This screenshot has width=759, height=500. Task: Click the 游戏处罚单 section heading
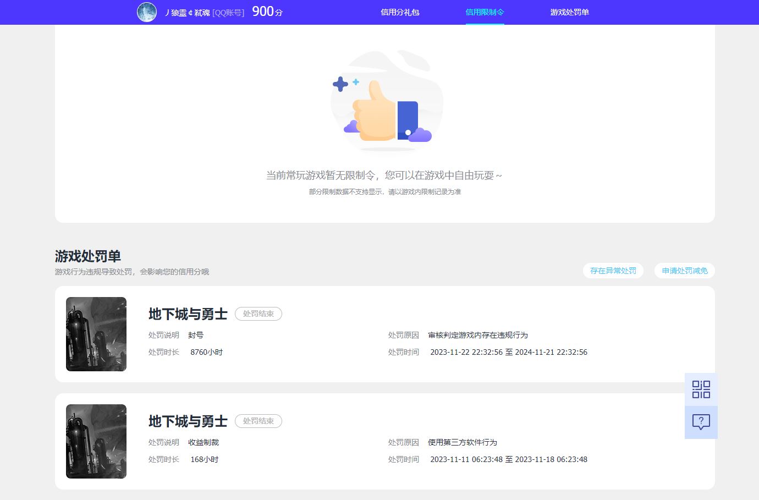tap(88, 256)
